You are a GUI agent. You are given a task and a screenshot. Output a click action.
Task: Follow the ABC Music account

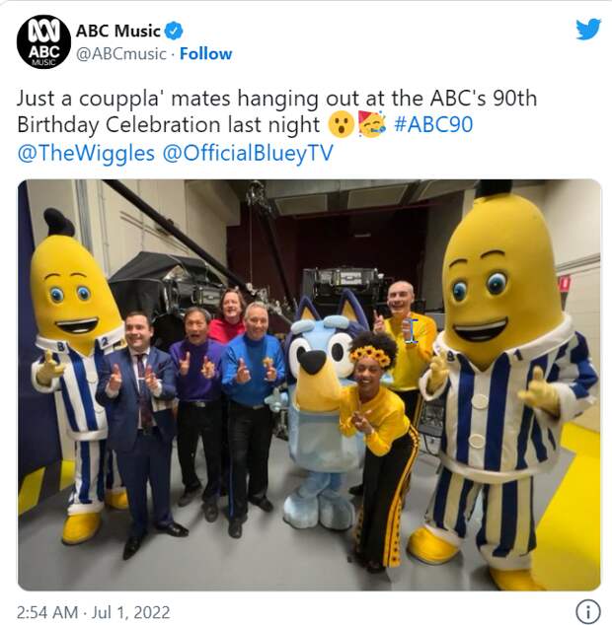tap(205, 53)
